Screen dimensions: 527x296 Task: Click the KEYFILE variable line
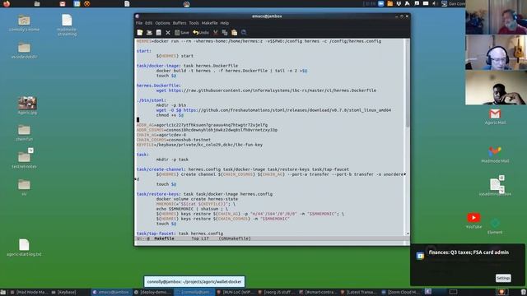(x=199, y=145)
